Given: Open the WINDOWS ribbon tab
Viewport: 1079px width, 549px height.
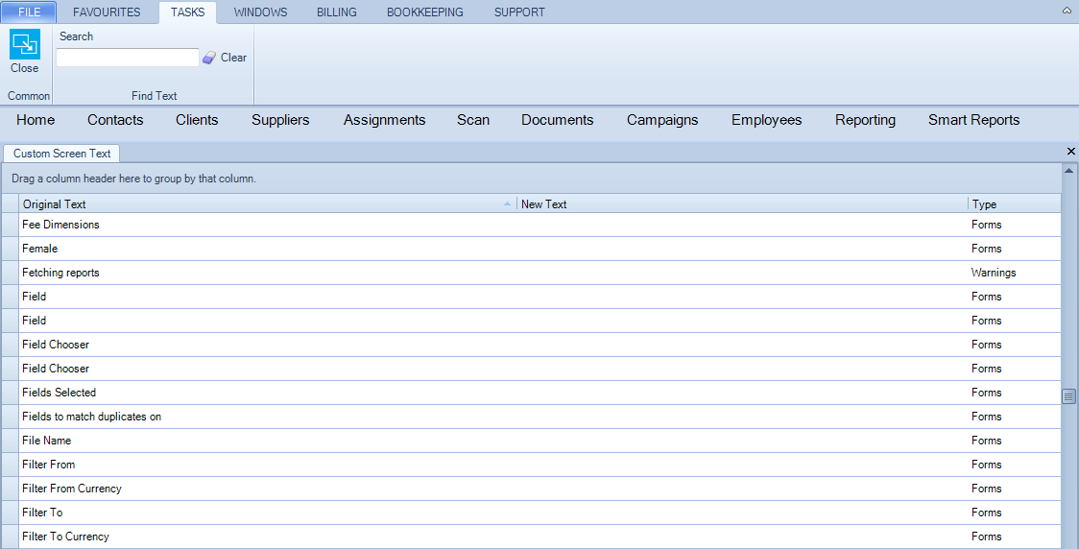Looking at the screenshot, I should [x=260, y=12].
